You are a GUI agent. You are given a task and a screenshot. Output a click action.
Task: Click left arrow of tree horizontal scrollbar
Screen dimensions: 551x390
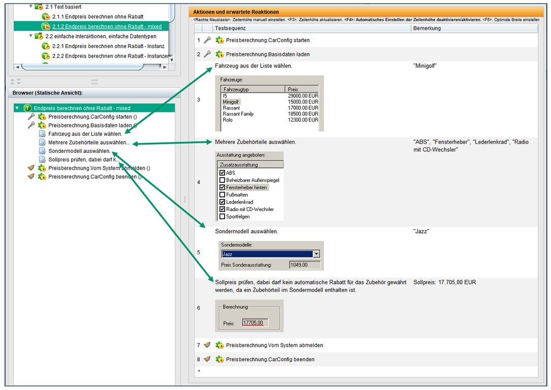click(x=17, y=67)
